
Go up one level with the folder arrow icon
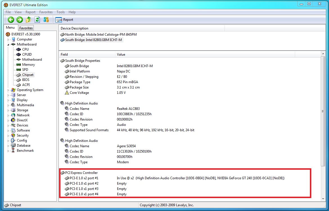click(x=28, y=20)
